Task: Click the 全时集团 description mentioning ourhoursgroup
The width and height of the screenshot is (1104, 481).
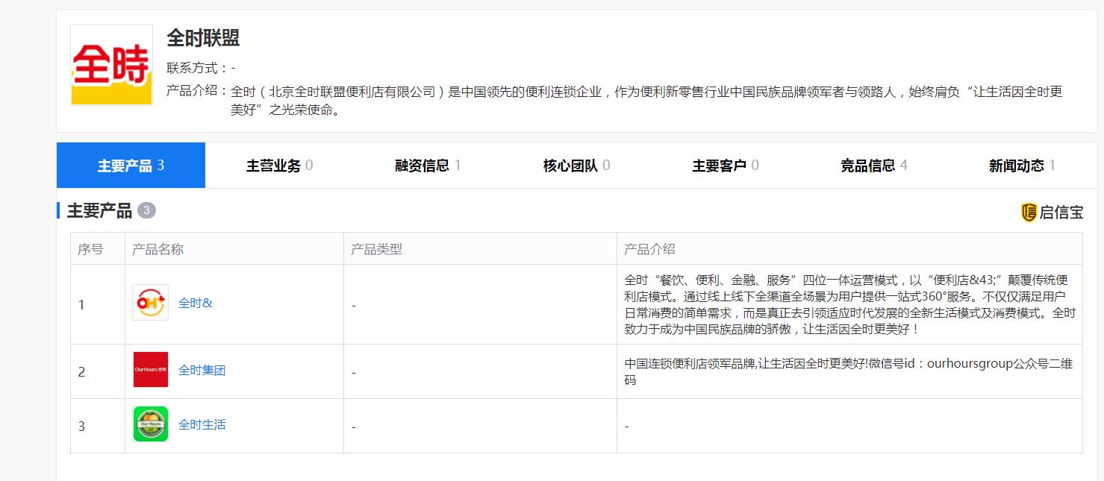Action: tap(849, 371)
